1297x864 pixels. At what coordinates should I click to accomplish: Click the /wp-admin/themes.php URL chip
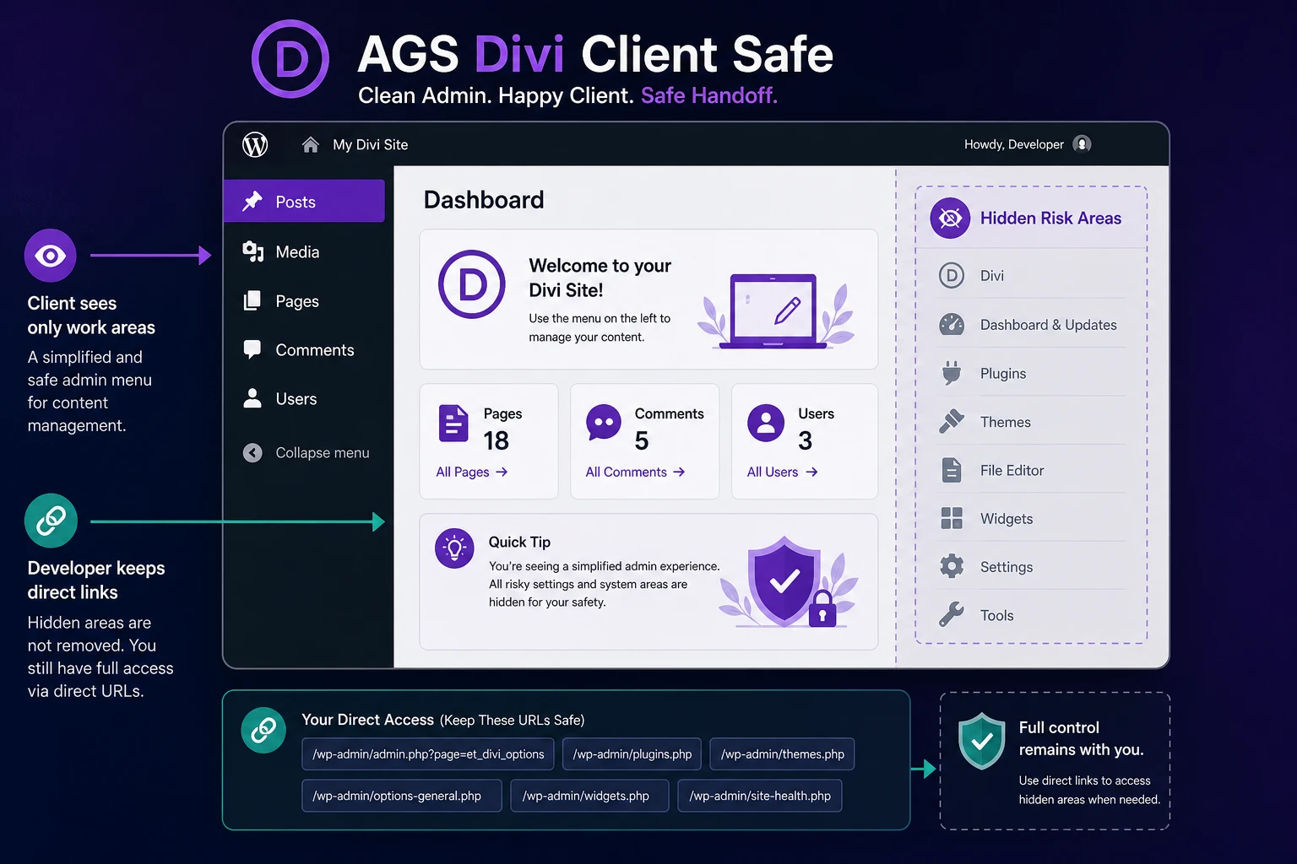click(x=782, y=754)
